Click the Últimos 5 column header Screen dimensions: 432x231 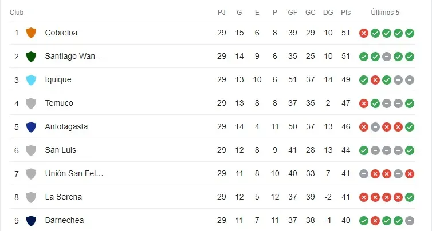(385, 13)
